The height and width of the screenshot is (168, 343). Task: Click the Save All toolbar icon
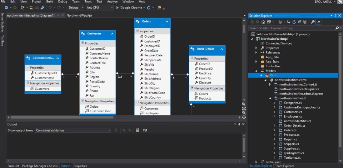coord(42,8)
